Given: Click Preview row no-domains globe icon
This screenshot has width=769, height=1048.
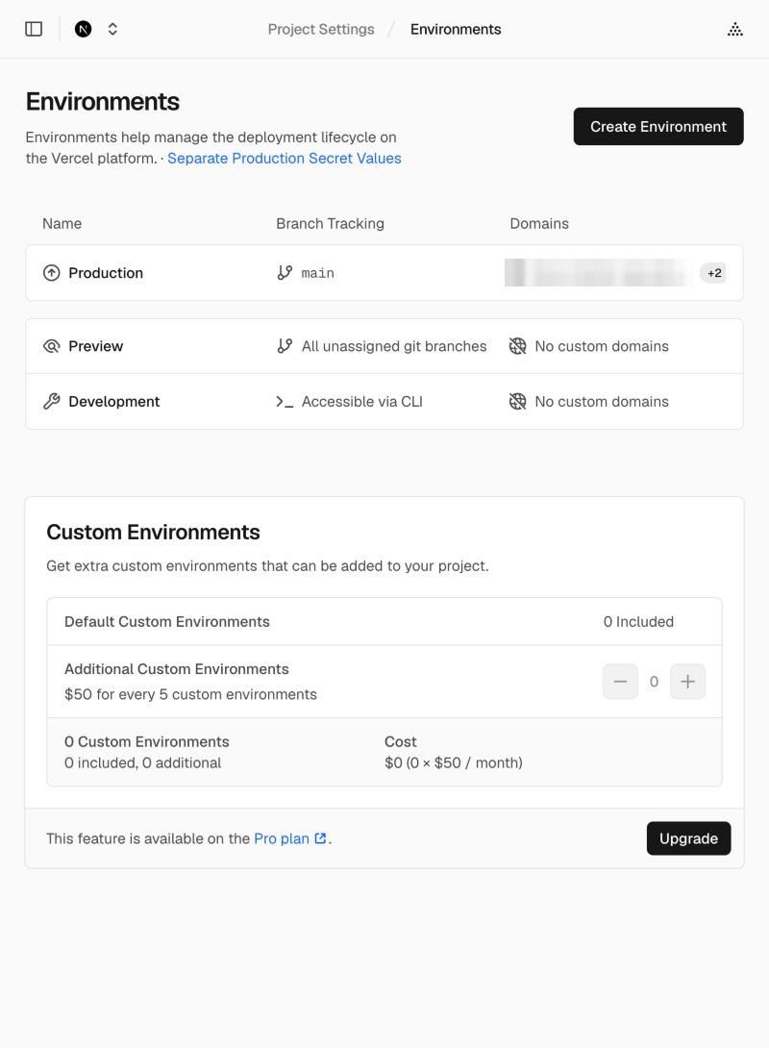Looking at the screenshot, I should click(x=518, y=346).
